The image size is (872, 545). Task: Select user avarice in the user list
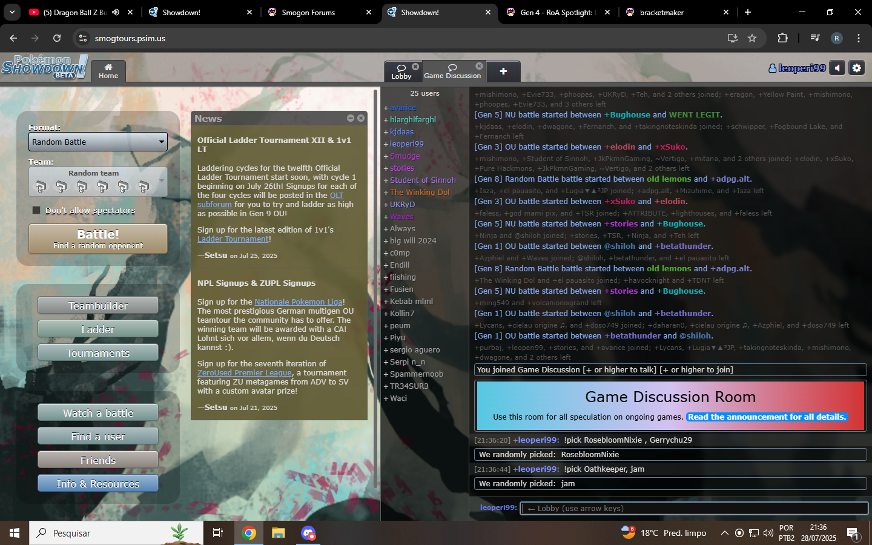click(x=403, y=108)
